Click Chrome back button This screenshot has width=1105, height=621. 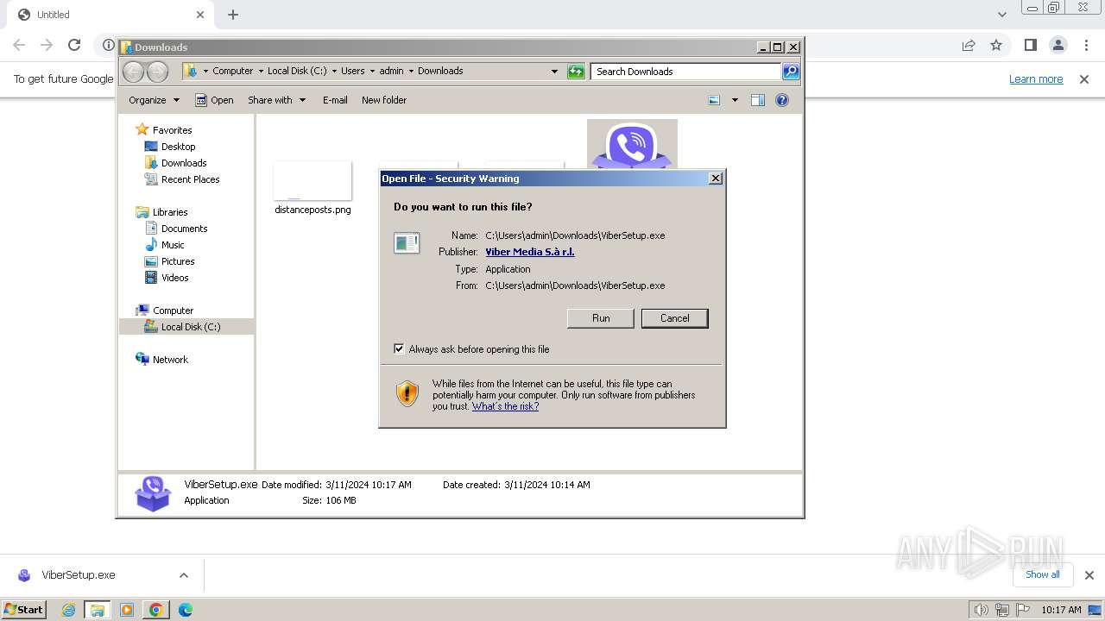(19, 45)
